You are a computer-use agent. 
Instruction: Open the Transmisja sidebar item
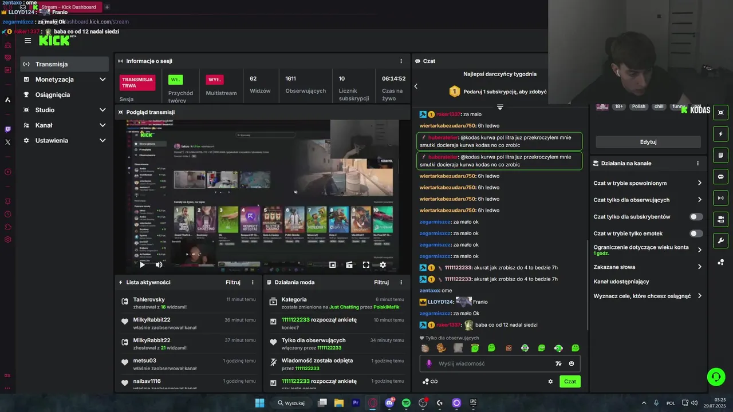65,64
